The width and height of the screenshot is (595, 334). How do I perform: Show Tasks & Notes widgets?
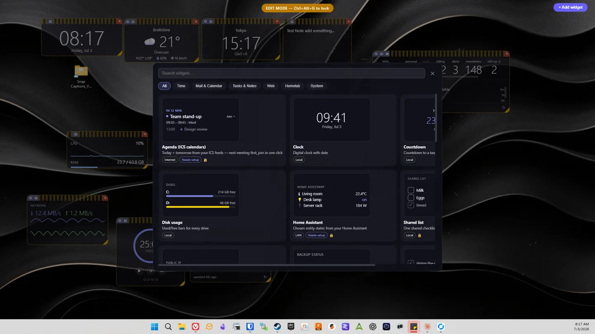click(x=245, y=86)
